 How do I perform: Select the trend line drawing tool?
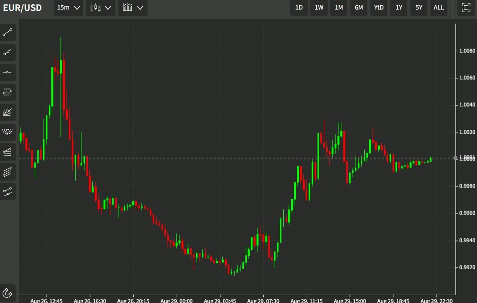pyautogui.click(x=7, y=33)
